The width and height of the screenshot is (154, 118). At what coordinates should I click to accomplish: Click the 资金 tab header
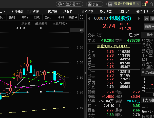tap(150, 35)
